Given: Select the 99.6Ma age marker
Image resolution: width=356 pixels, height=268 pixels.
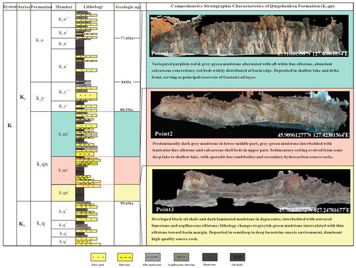Looking at the screenshot, I should [x=127, y=203].
